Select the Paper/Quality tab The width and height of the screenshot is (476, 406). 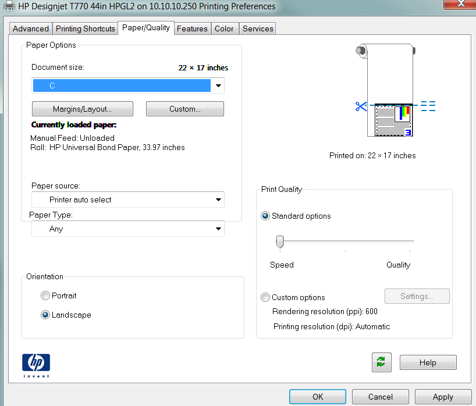click(x=146, y=27)
